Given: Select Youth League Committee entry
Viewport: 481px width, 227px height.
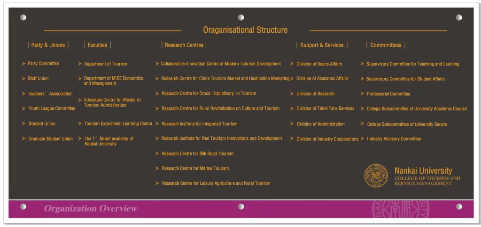Looking at the screenshot, I should (x=52, y=109).
